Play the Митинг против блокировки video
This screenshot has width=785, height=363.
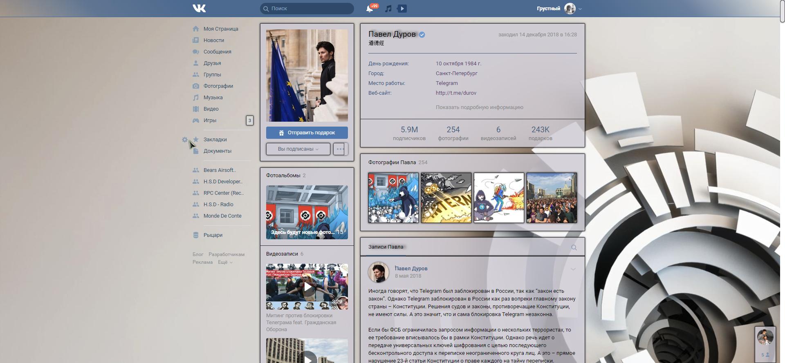307,287
